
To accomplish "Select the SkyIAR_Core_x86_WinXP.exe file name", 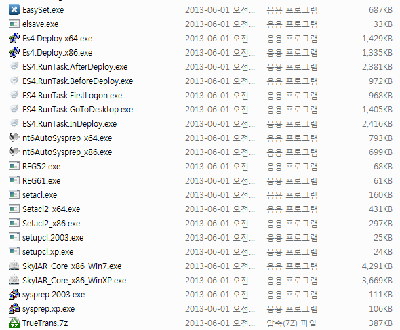I will click(74, 281).
